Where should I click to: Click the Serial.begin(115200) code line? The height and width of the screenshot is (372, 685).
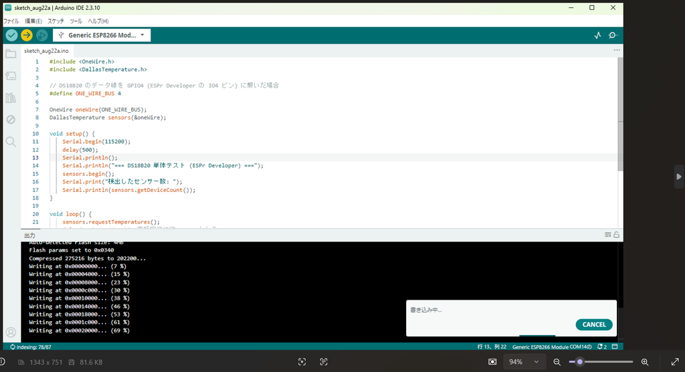pos(96,142)
